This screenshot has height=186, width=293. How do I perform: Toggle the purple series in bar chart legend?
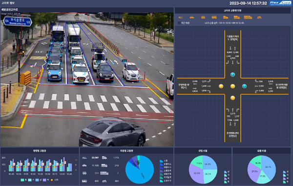click(x=46, y=180)
